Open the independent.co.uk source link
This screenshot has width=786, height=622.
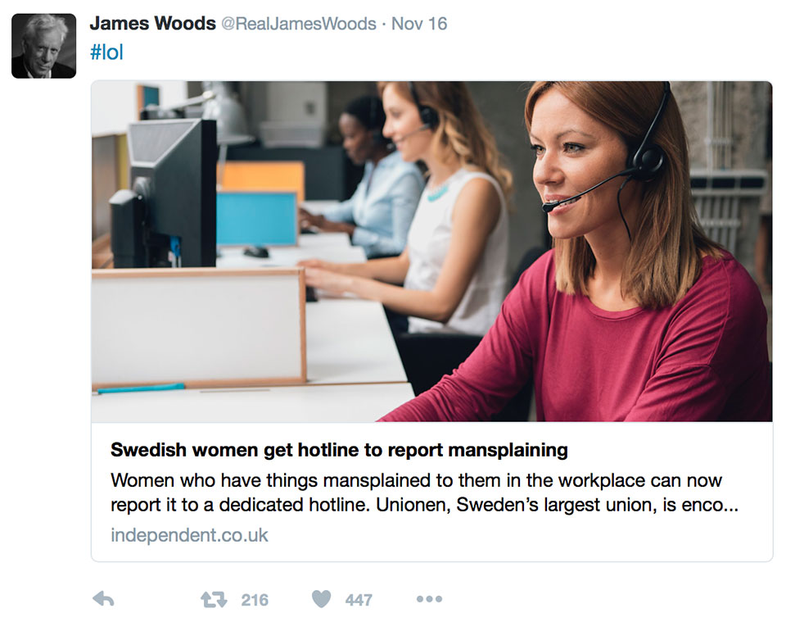189,535
